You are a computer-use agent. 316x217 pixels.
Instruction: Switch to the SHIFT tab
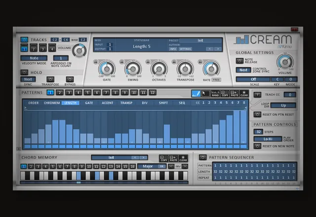[163, 103]
